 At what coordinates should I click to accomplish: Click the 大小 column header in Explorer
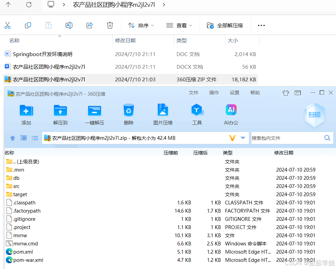233,41
